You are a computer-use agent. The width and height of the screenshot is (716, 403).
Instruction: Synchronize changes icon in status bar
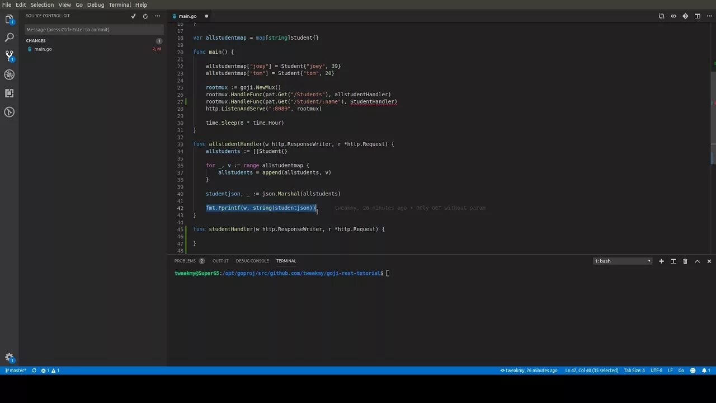[34, 371]
